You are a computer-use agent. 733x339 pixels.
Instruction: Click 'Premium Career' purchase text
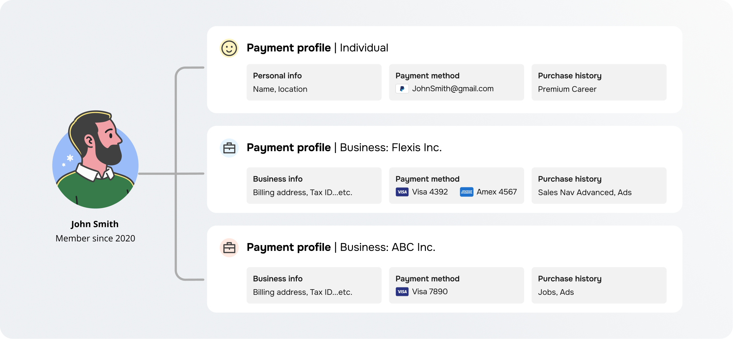(x=567, y=89)
